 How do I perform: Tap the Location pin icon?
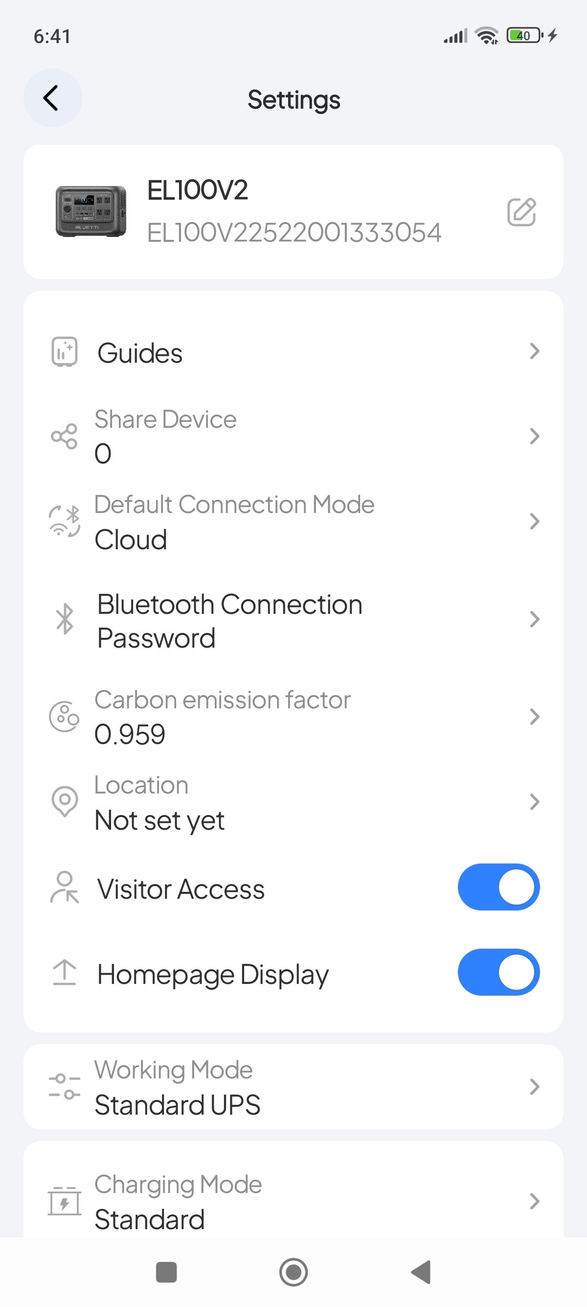click(65, 802)
